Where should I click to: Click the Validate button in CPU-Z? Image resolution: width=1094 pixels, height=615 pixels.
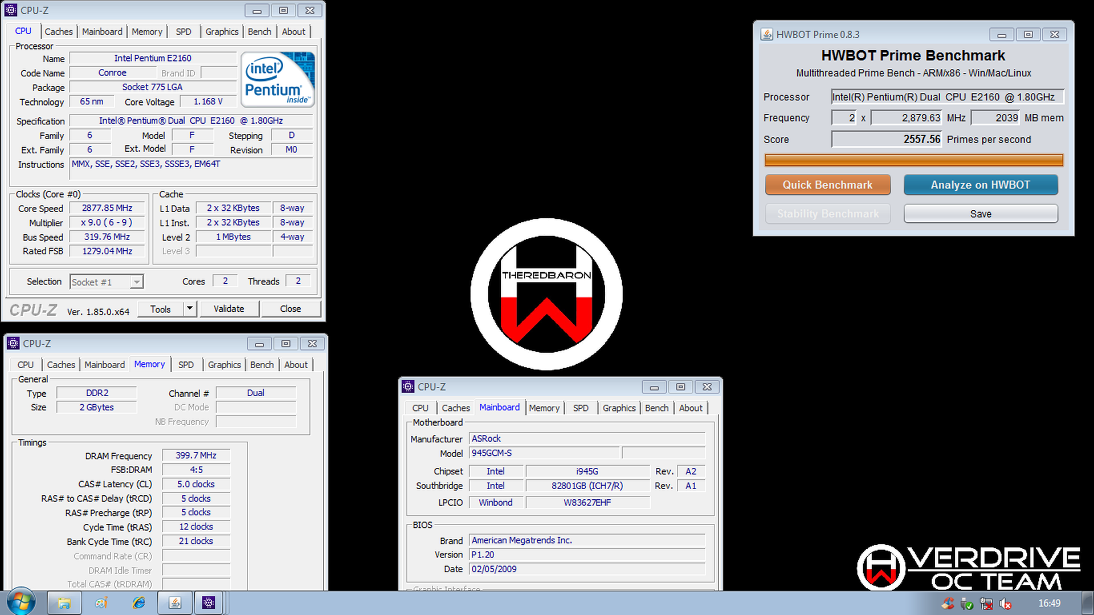(229, 308)
